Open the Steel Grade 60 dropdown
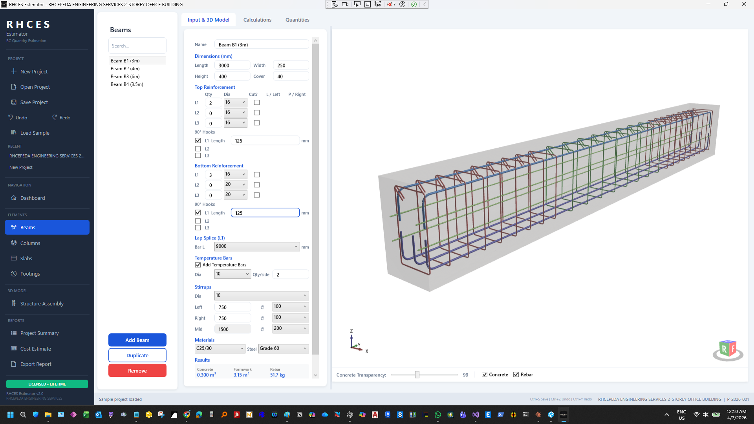754x424 pixels. click(283, 348)
